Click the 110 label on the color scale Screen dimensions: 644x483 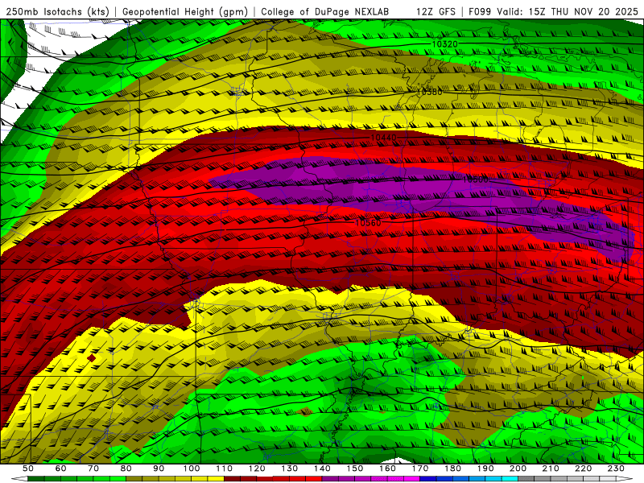click(x=225, y=469)
